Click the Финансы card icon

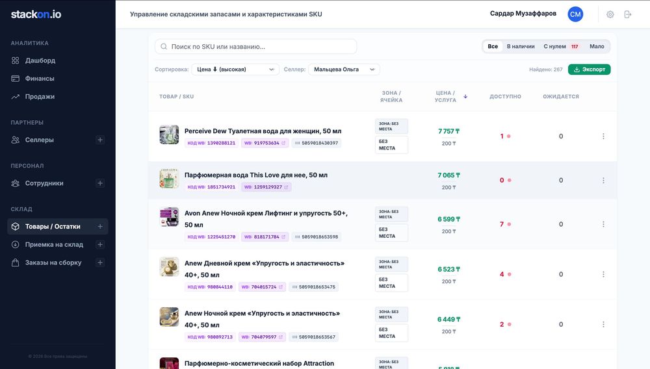point(16,78)
